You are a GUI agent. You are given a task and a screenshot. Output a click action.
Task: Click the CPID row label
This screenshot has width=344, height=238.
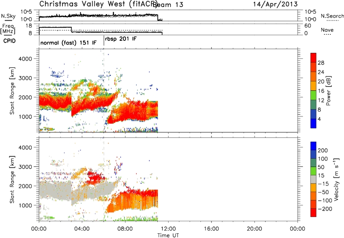click(x=9, y=41)
